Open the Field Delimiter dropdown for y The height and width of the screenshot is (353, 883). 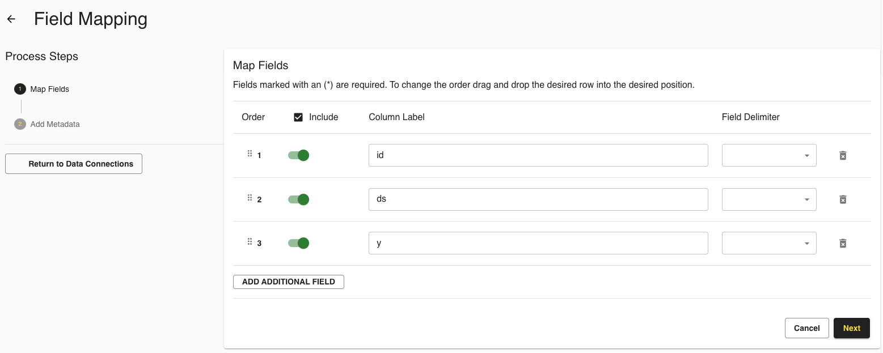click(x=768, y=243)
